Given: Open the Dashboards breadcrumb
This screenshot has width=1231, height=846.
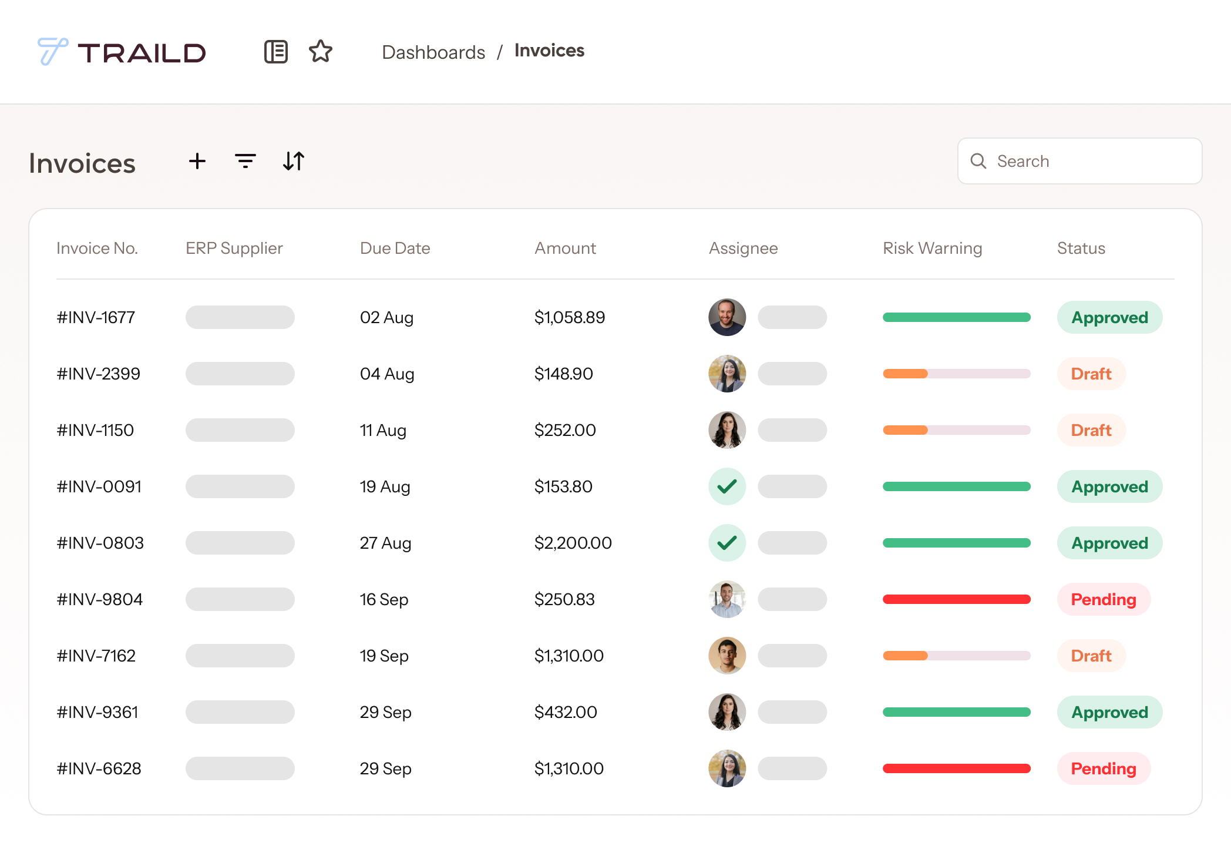Looking at the screenshot, I should pyautogui.click(x=434, y=52).
